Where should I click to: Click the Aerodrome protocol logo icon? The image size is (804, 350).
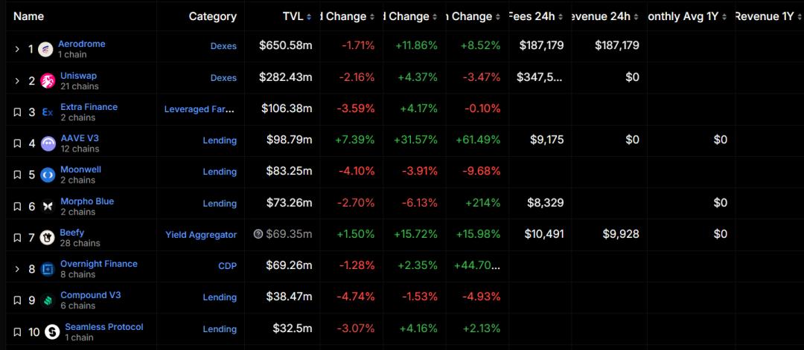pos(45,49)
